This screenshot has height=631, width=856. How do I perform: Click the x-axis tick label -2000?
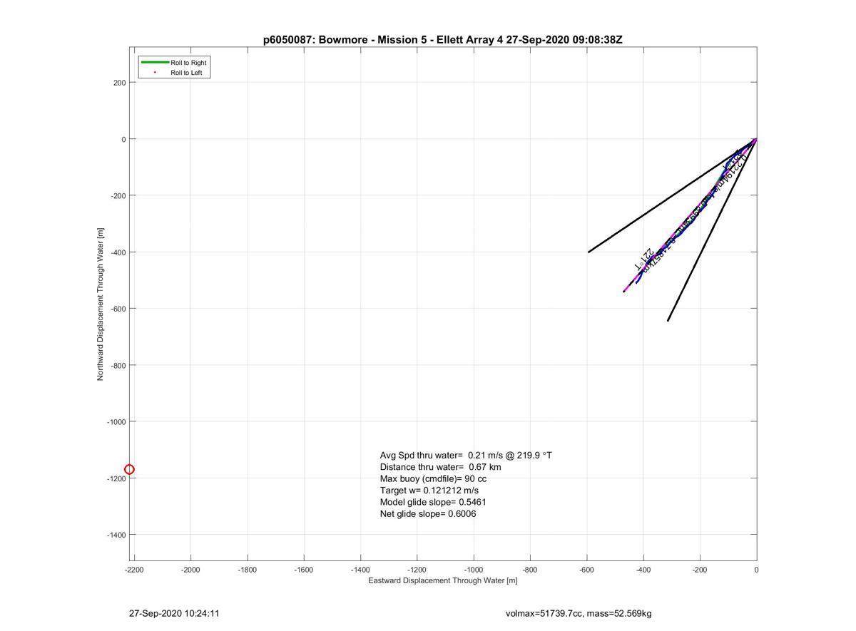click(x=190, y=570)
